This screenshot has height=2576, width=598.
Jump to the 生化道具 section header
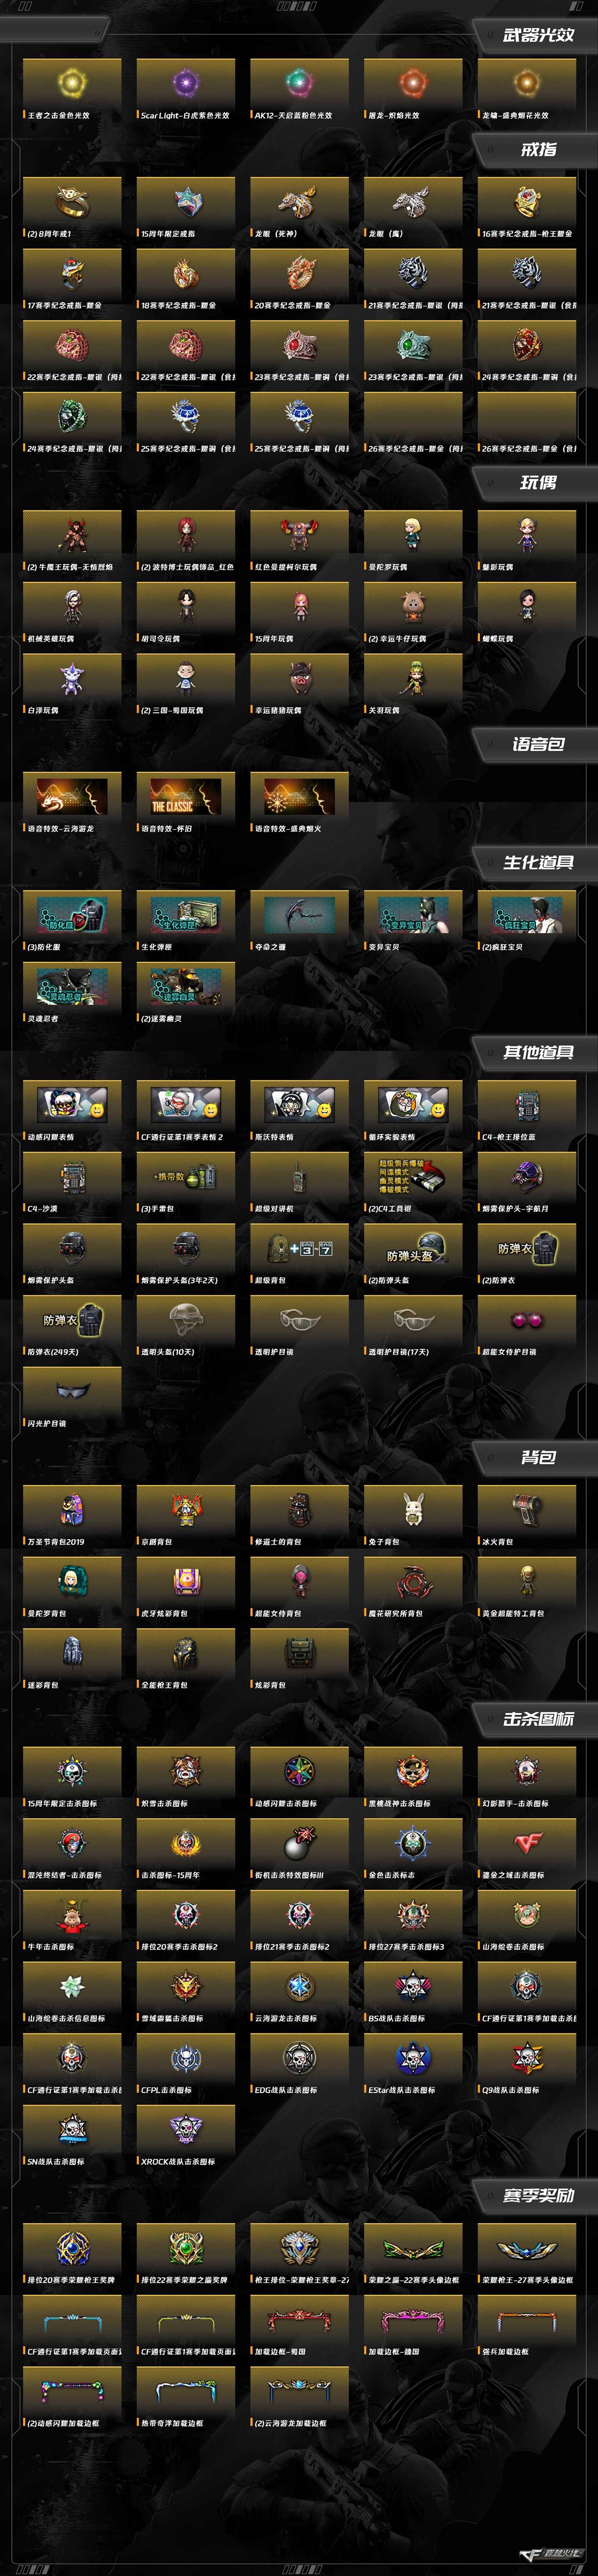(x=538, y=862)
